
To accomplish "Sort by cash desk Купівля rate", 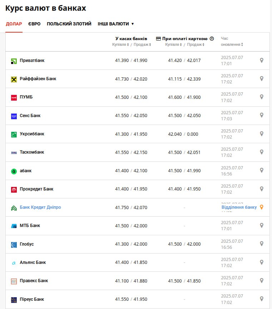I will (120, 44).
